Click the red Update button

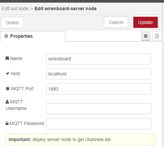tap(145, 22)
